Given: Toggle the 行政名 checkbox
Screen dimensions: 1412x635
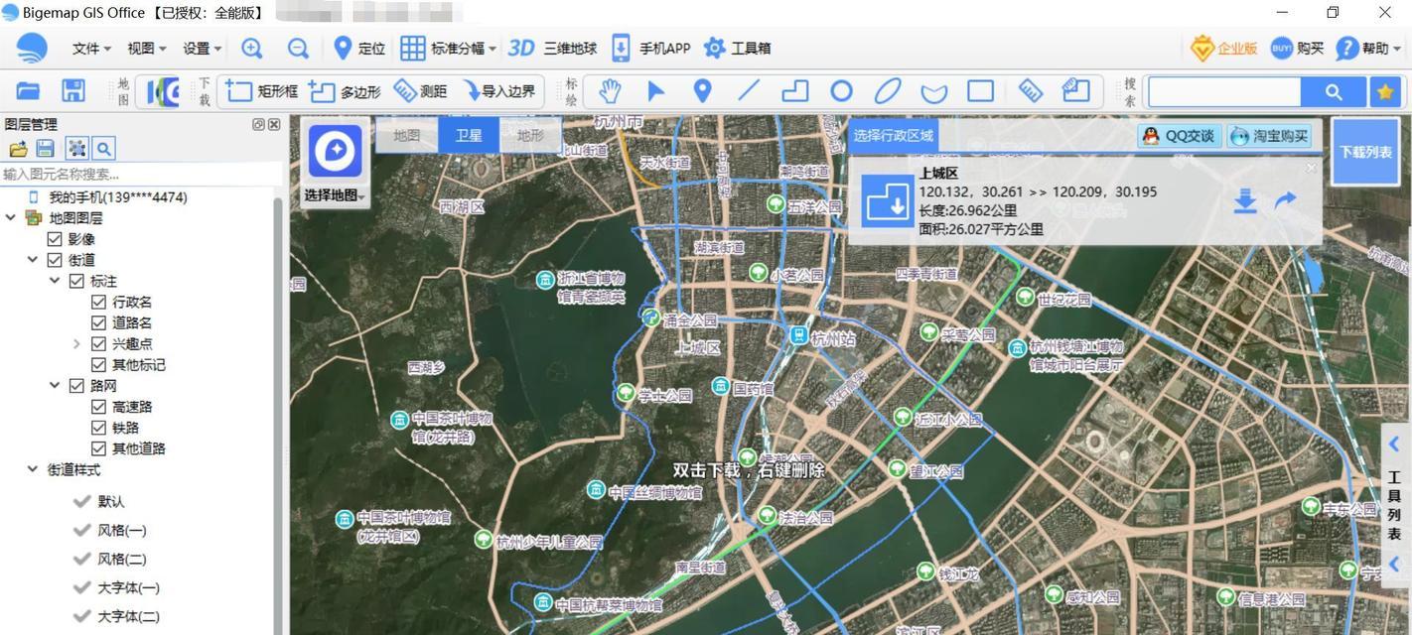Looking at the screenshot, I should (x=98, y=302).
